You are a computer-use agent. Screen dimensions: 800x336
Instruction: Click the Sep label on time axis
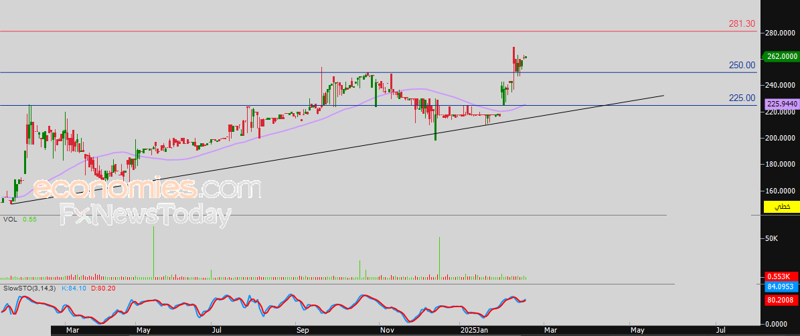click(x=303, y=331)
